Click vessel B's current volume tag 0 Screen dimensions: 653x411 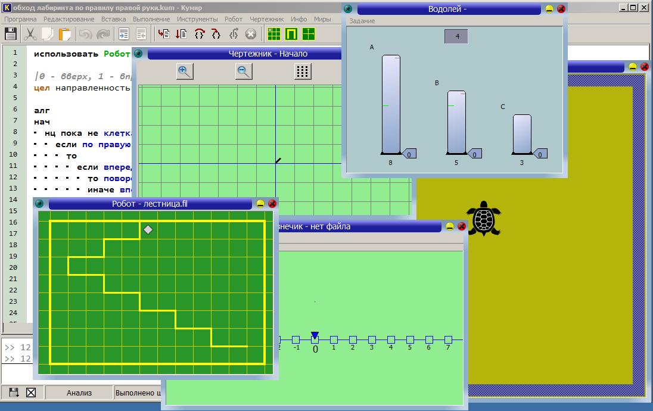(x=474, y=154)
